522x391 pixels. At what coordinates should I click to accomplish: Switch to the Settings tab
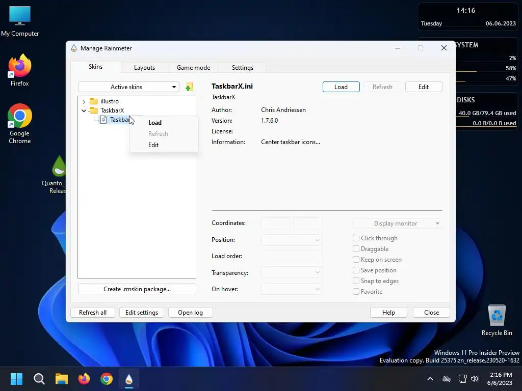click(x=242, y=68)
